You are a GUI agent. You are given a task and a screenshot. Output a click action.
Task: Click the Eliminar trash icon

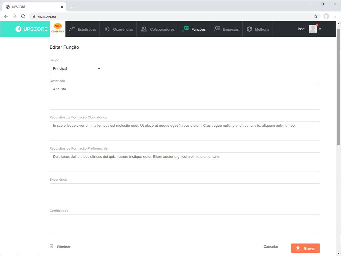coord(52,246)
